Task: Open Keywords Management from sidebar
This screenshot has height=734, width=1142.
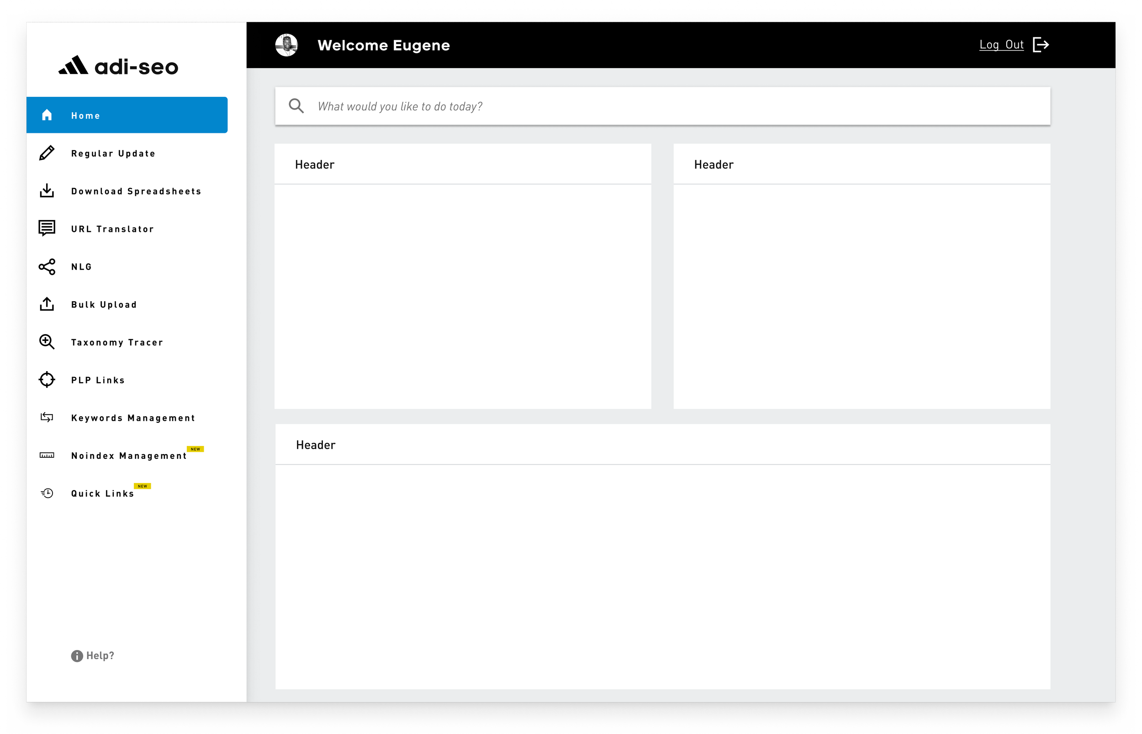Action: coord(133,418)
